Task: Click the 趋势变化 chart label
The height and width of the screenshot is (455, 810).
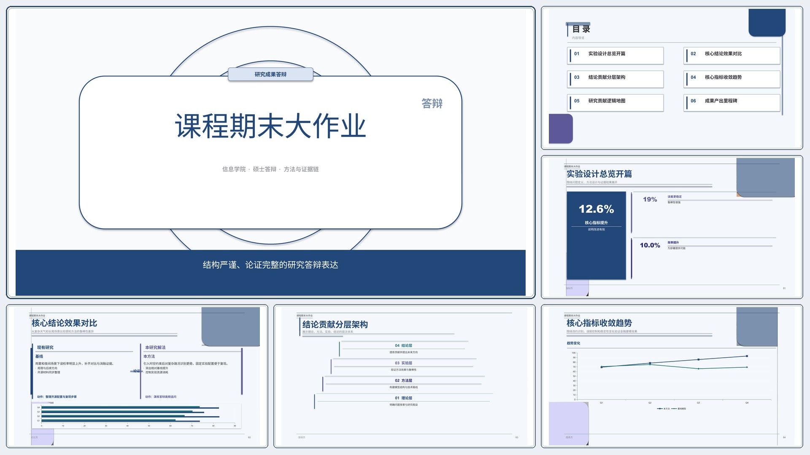Action: click(x=573, y=343)
